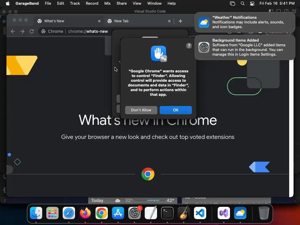The height and width of the screenshot is (225, 300).
Task: Open the Track menu
Action: tap(75, 3)
